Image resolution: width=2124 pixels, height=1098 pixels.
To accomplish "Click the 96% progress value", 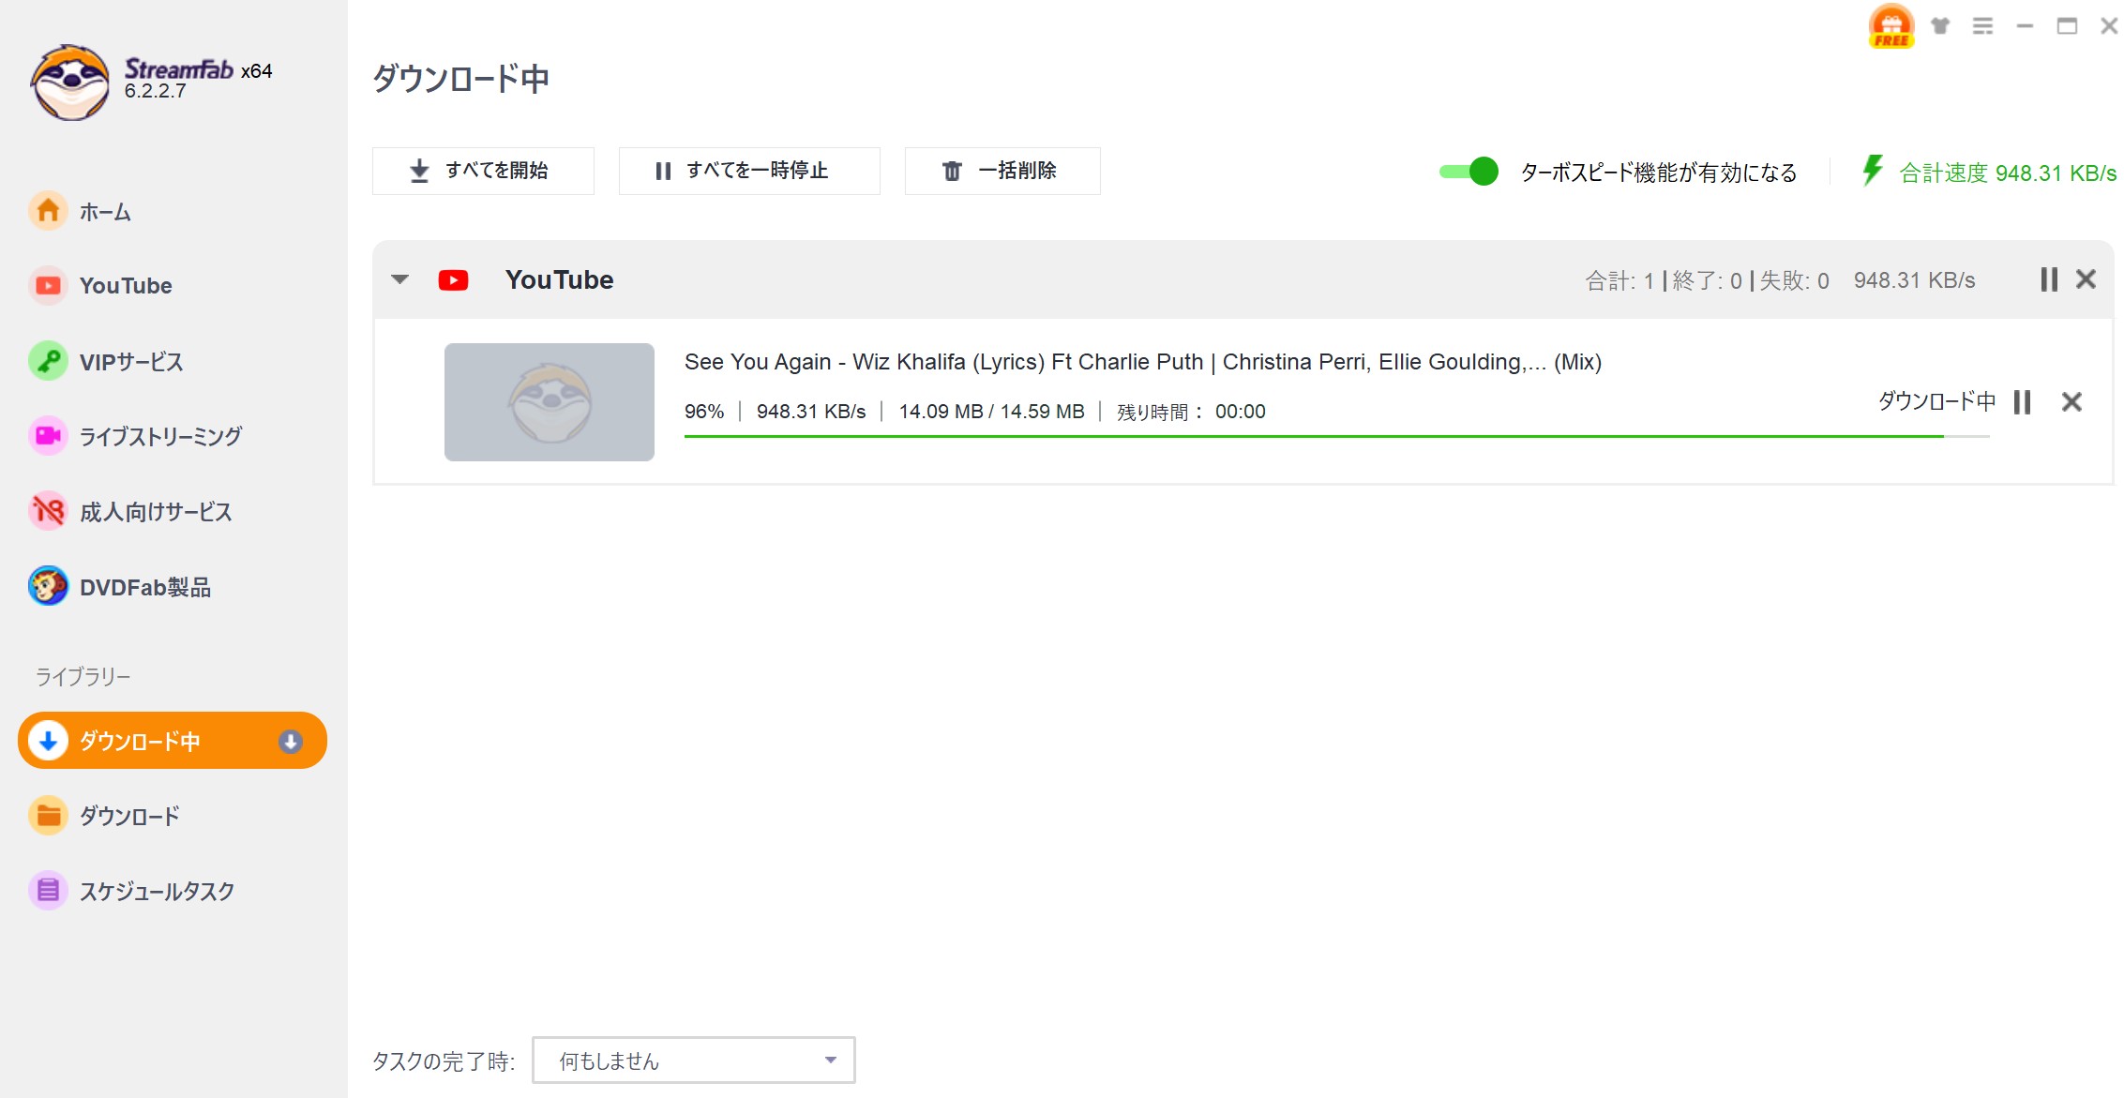I will [704, 412].
